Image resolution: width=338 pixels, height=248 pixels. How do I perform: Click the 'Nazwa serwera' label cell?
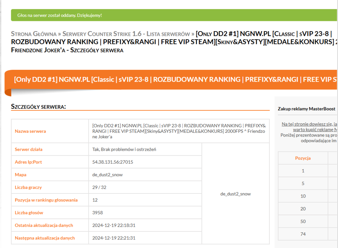point(50,131)
